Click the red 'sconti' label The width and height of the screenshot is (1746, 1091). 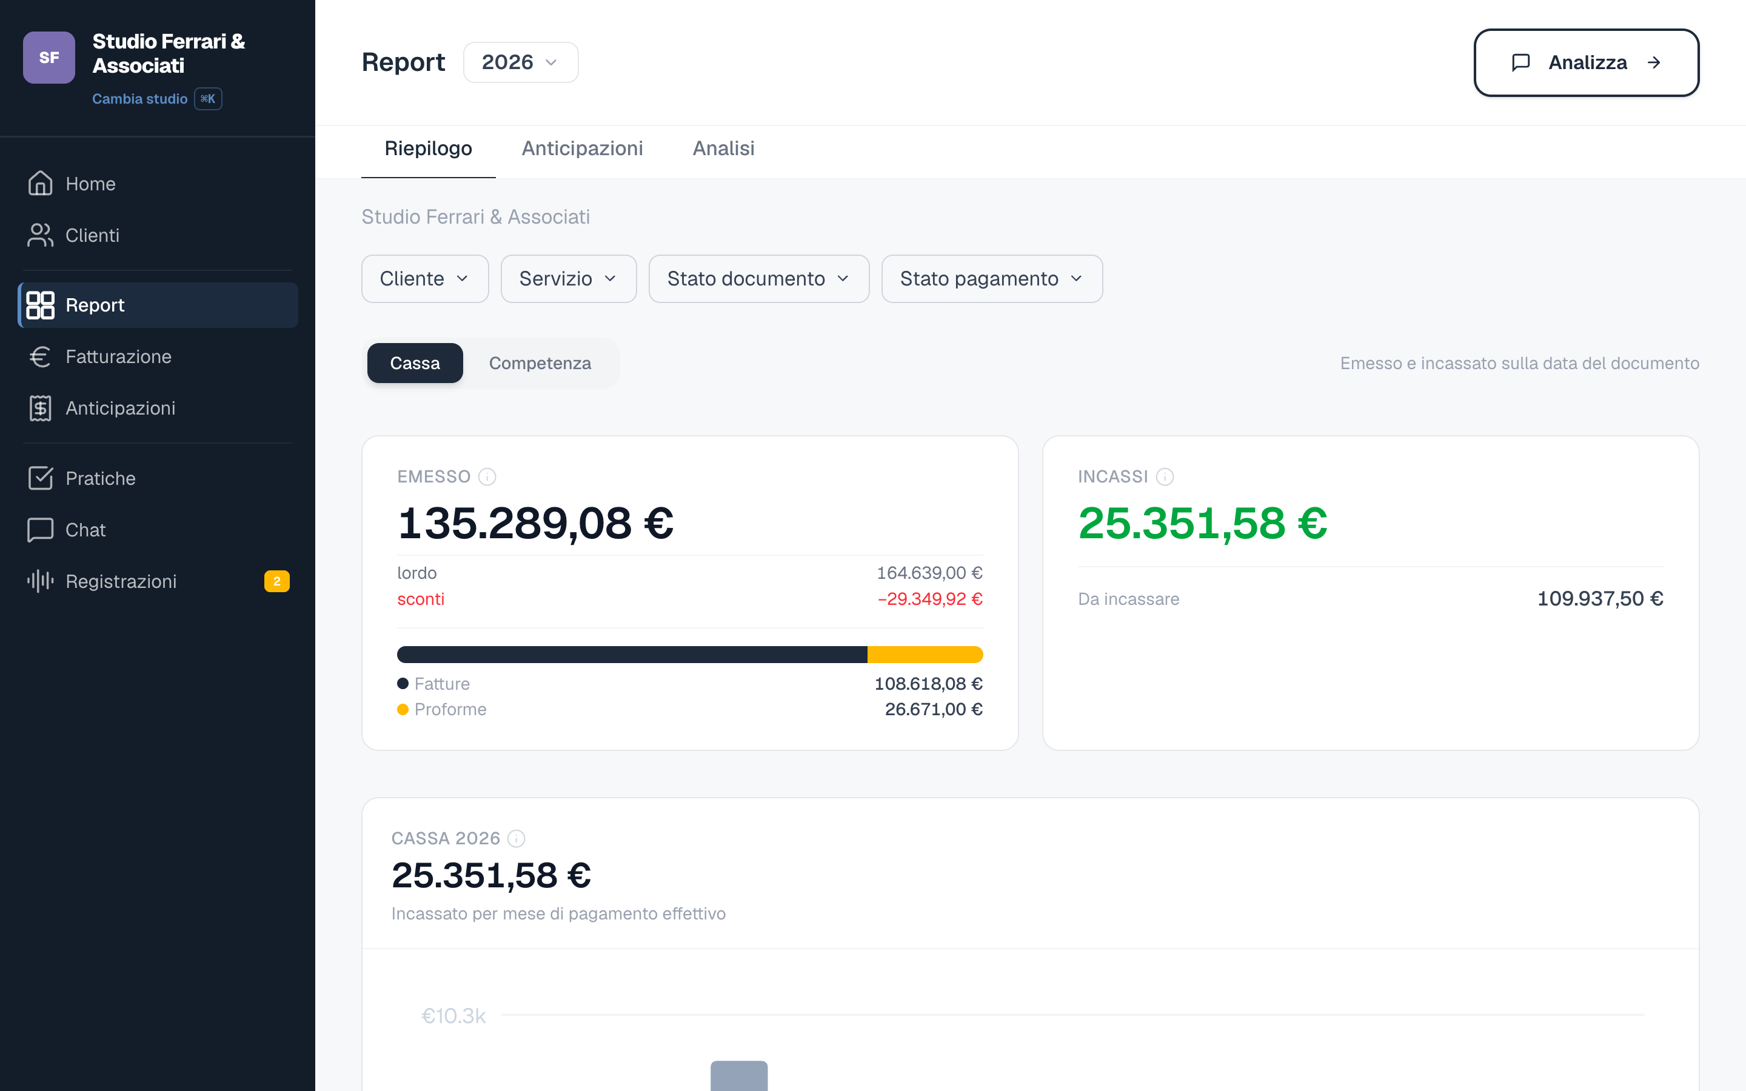[x=421, y=599]
